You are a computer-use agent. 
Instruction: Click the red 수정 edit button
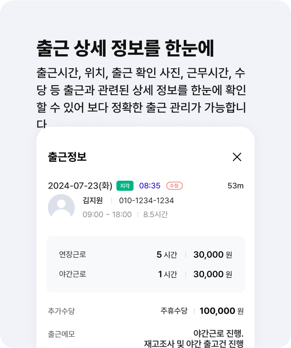pos(175,186)
